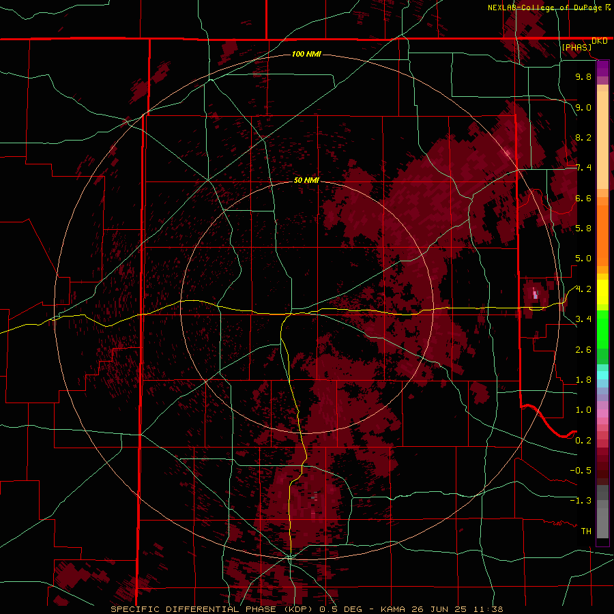Pick the gray bottom segment of the color bar
The width and height of the screenshot is (614, 614).
pyautogui.click(x=602, y=512)
